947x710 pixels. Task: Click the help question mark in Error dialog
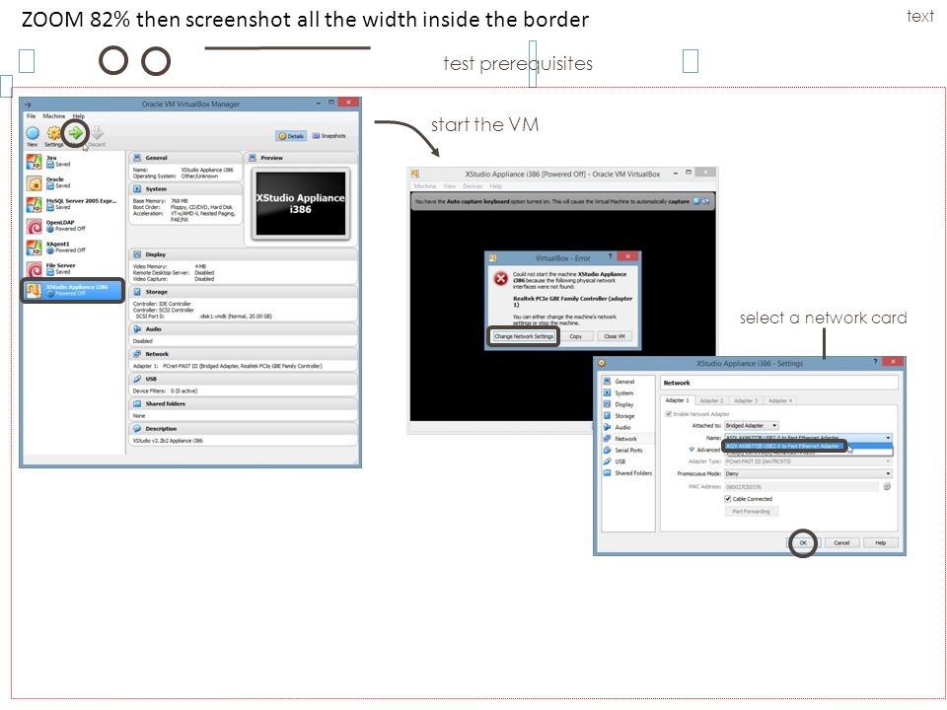pos(610,256)
